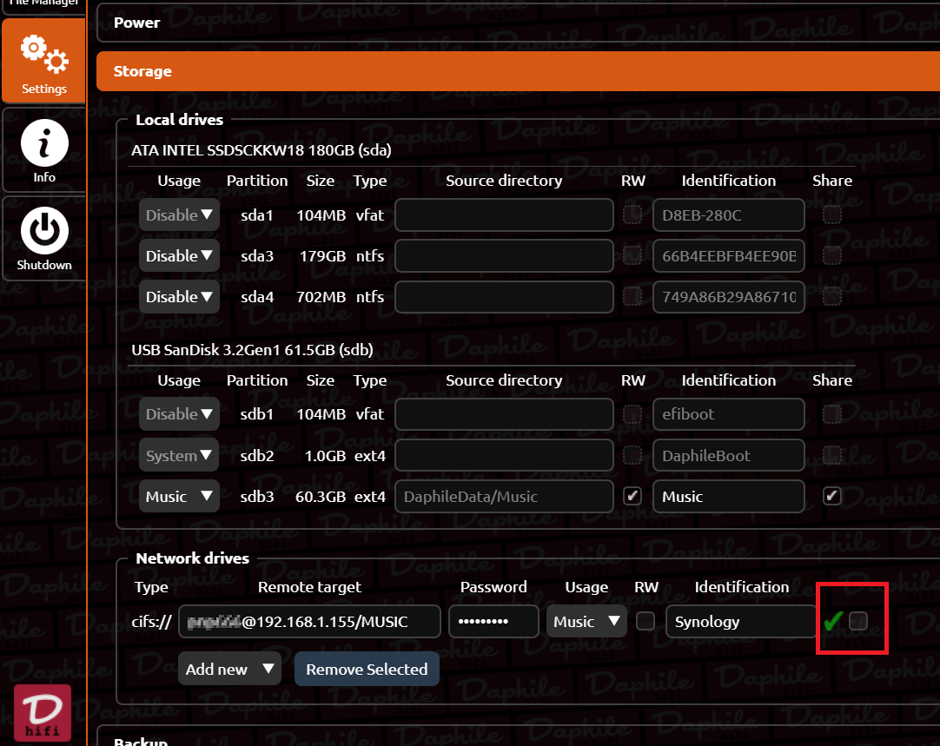The image size is (940, 746).
Task: Open network drive Usage Music dropdown
Action: [x=586, y=621]
